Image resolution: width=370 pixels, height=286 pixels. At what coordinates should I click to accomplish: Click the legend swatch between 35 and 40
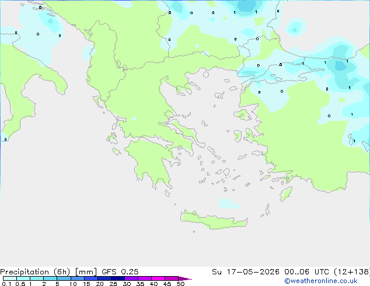point(145,278)
